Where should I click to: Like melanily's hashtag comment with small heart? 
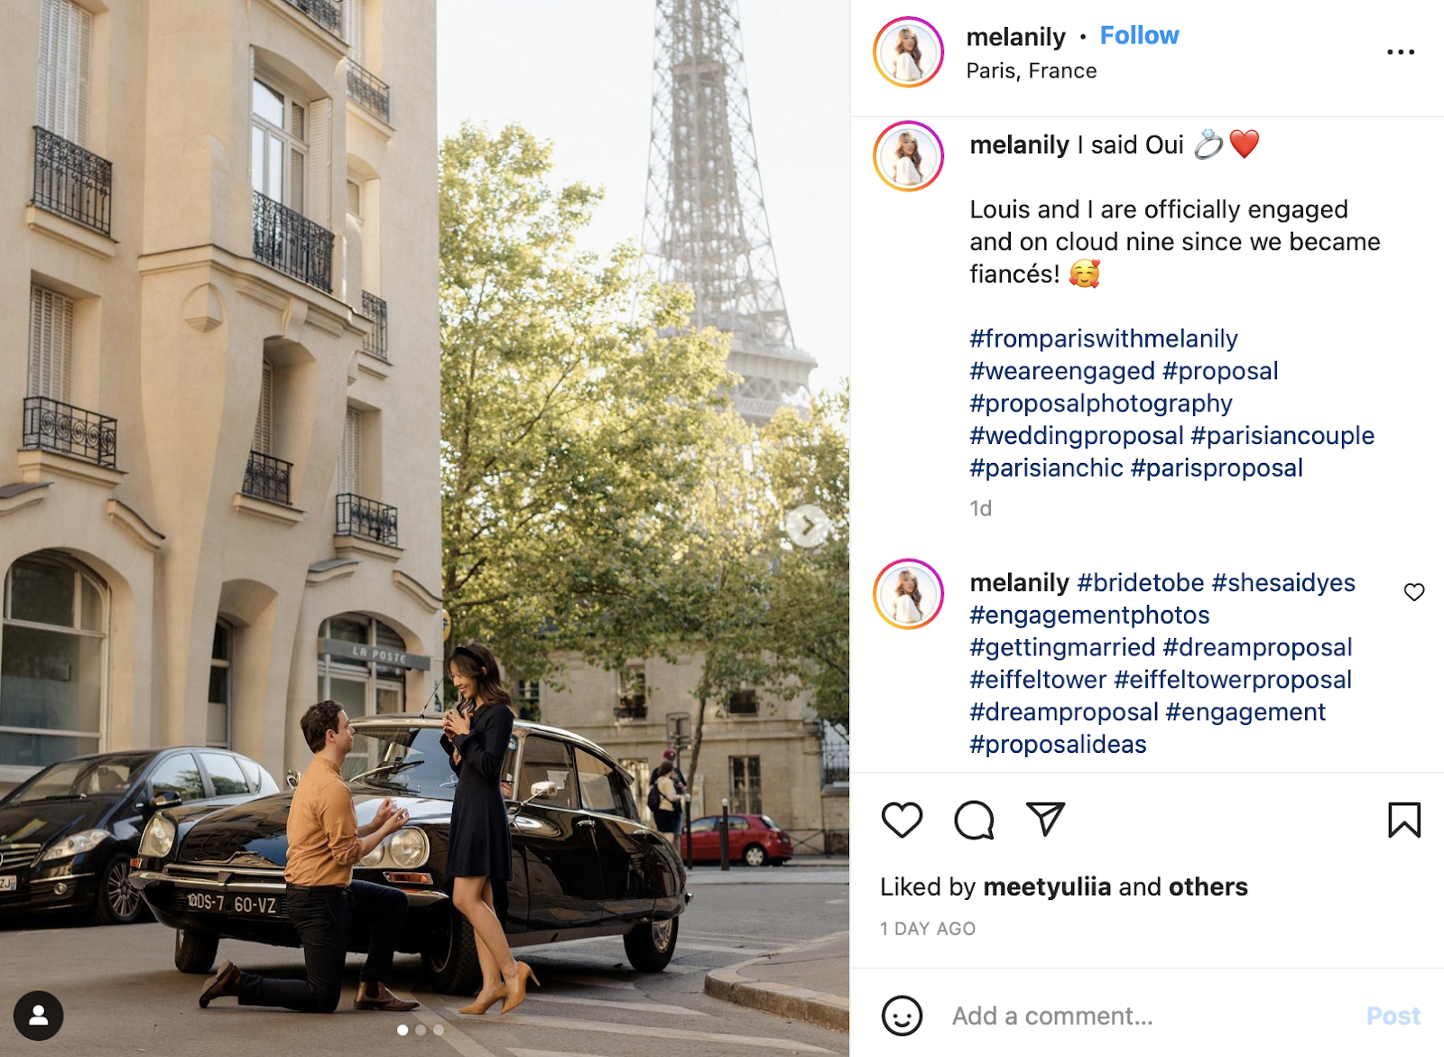[x=1414, y=592]
